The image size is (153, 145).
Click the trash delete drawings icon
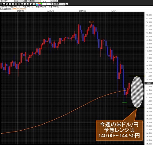(x=31, y=4)
